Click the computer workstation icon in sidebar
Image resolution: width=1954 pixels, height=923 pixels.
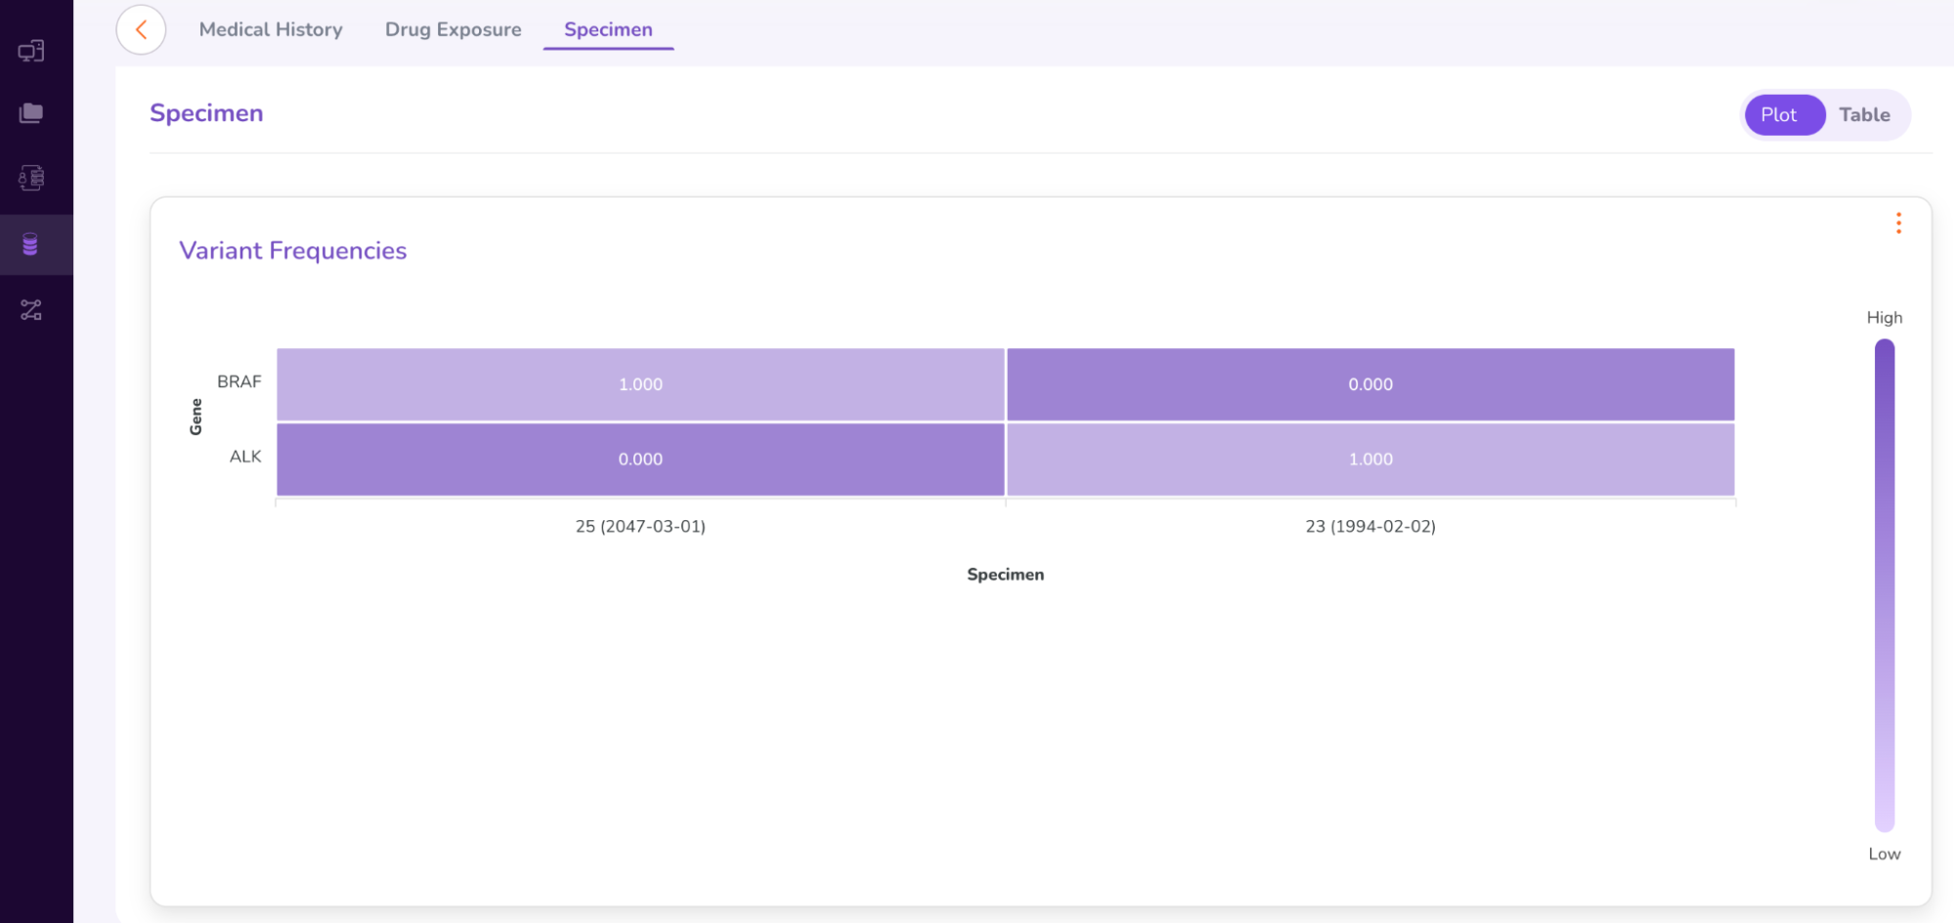pos(31,51)
